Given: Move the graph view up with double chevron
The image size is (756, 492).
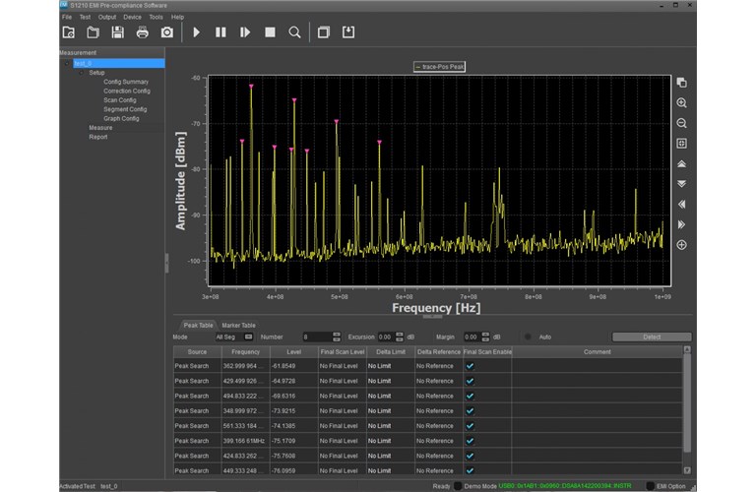Looking at the screenshot, I should pyautogui.click(x=681, y=163).
